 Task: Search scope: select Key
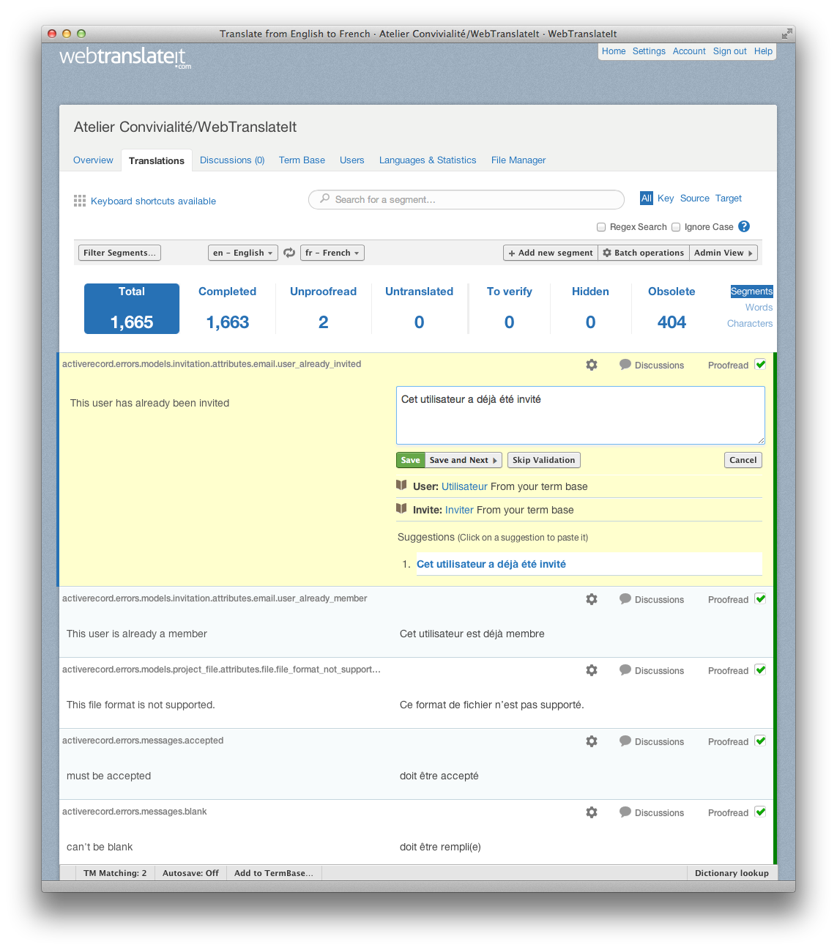(666, 198)
